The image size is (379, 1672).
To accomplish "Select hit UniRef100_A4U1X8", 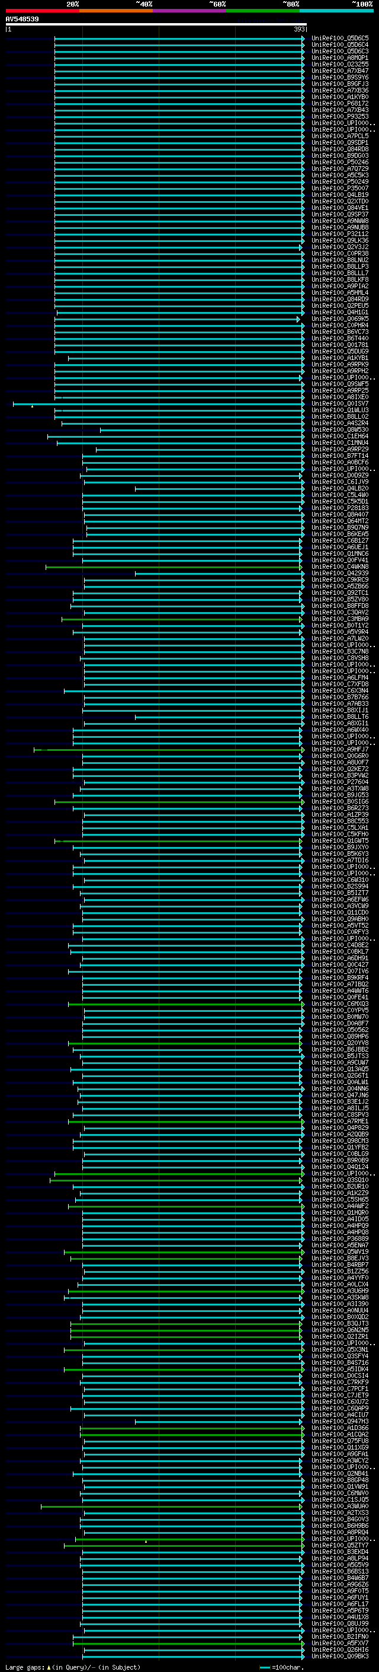I will (340, 1617).
